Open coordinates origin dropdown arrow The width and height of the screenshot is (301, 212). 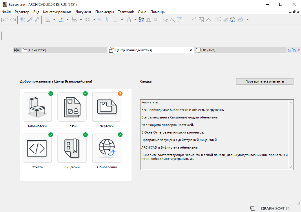(81, 20)
